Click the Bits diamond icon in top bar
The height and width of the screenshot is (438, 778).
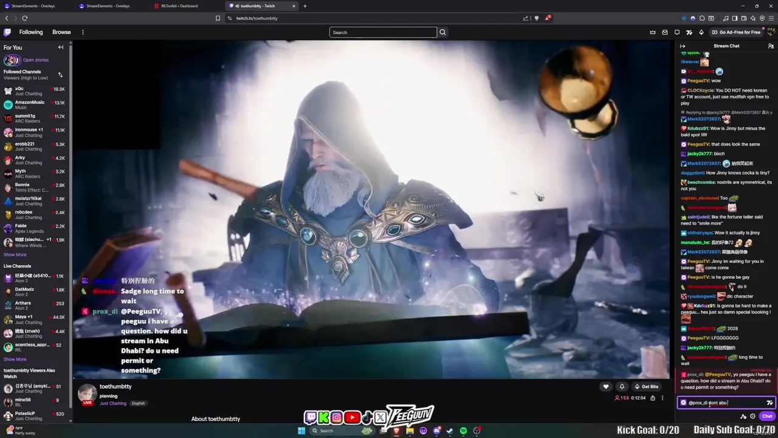[701, 32]
